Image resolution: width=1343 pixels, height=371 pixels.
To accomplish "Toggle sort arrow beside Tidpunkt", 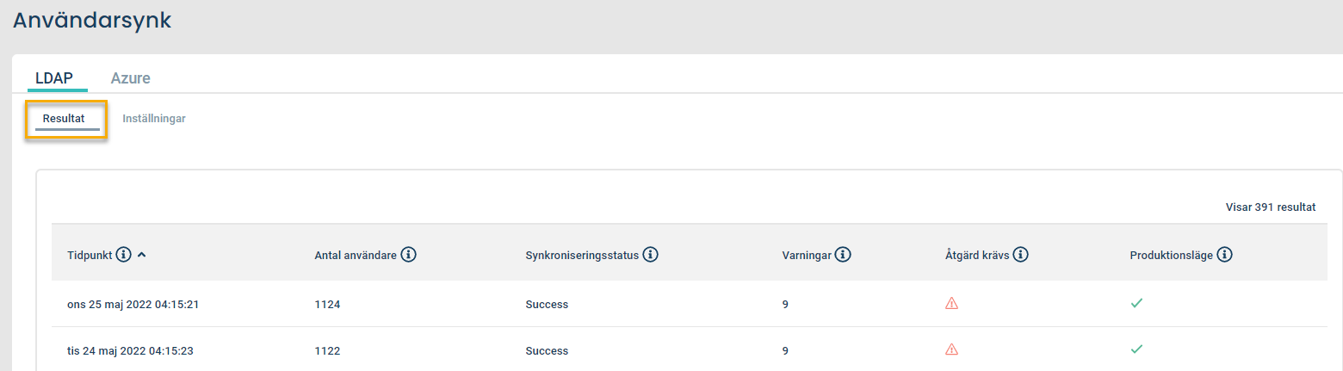I will (x=142, y=256).
